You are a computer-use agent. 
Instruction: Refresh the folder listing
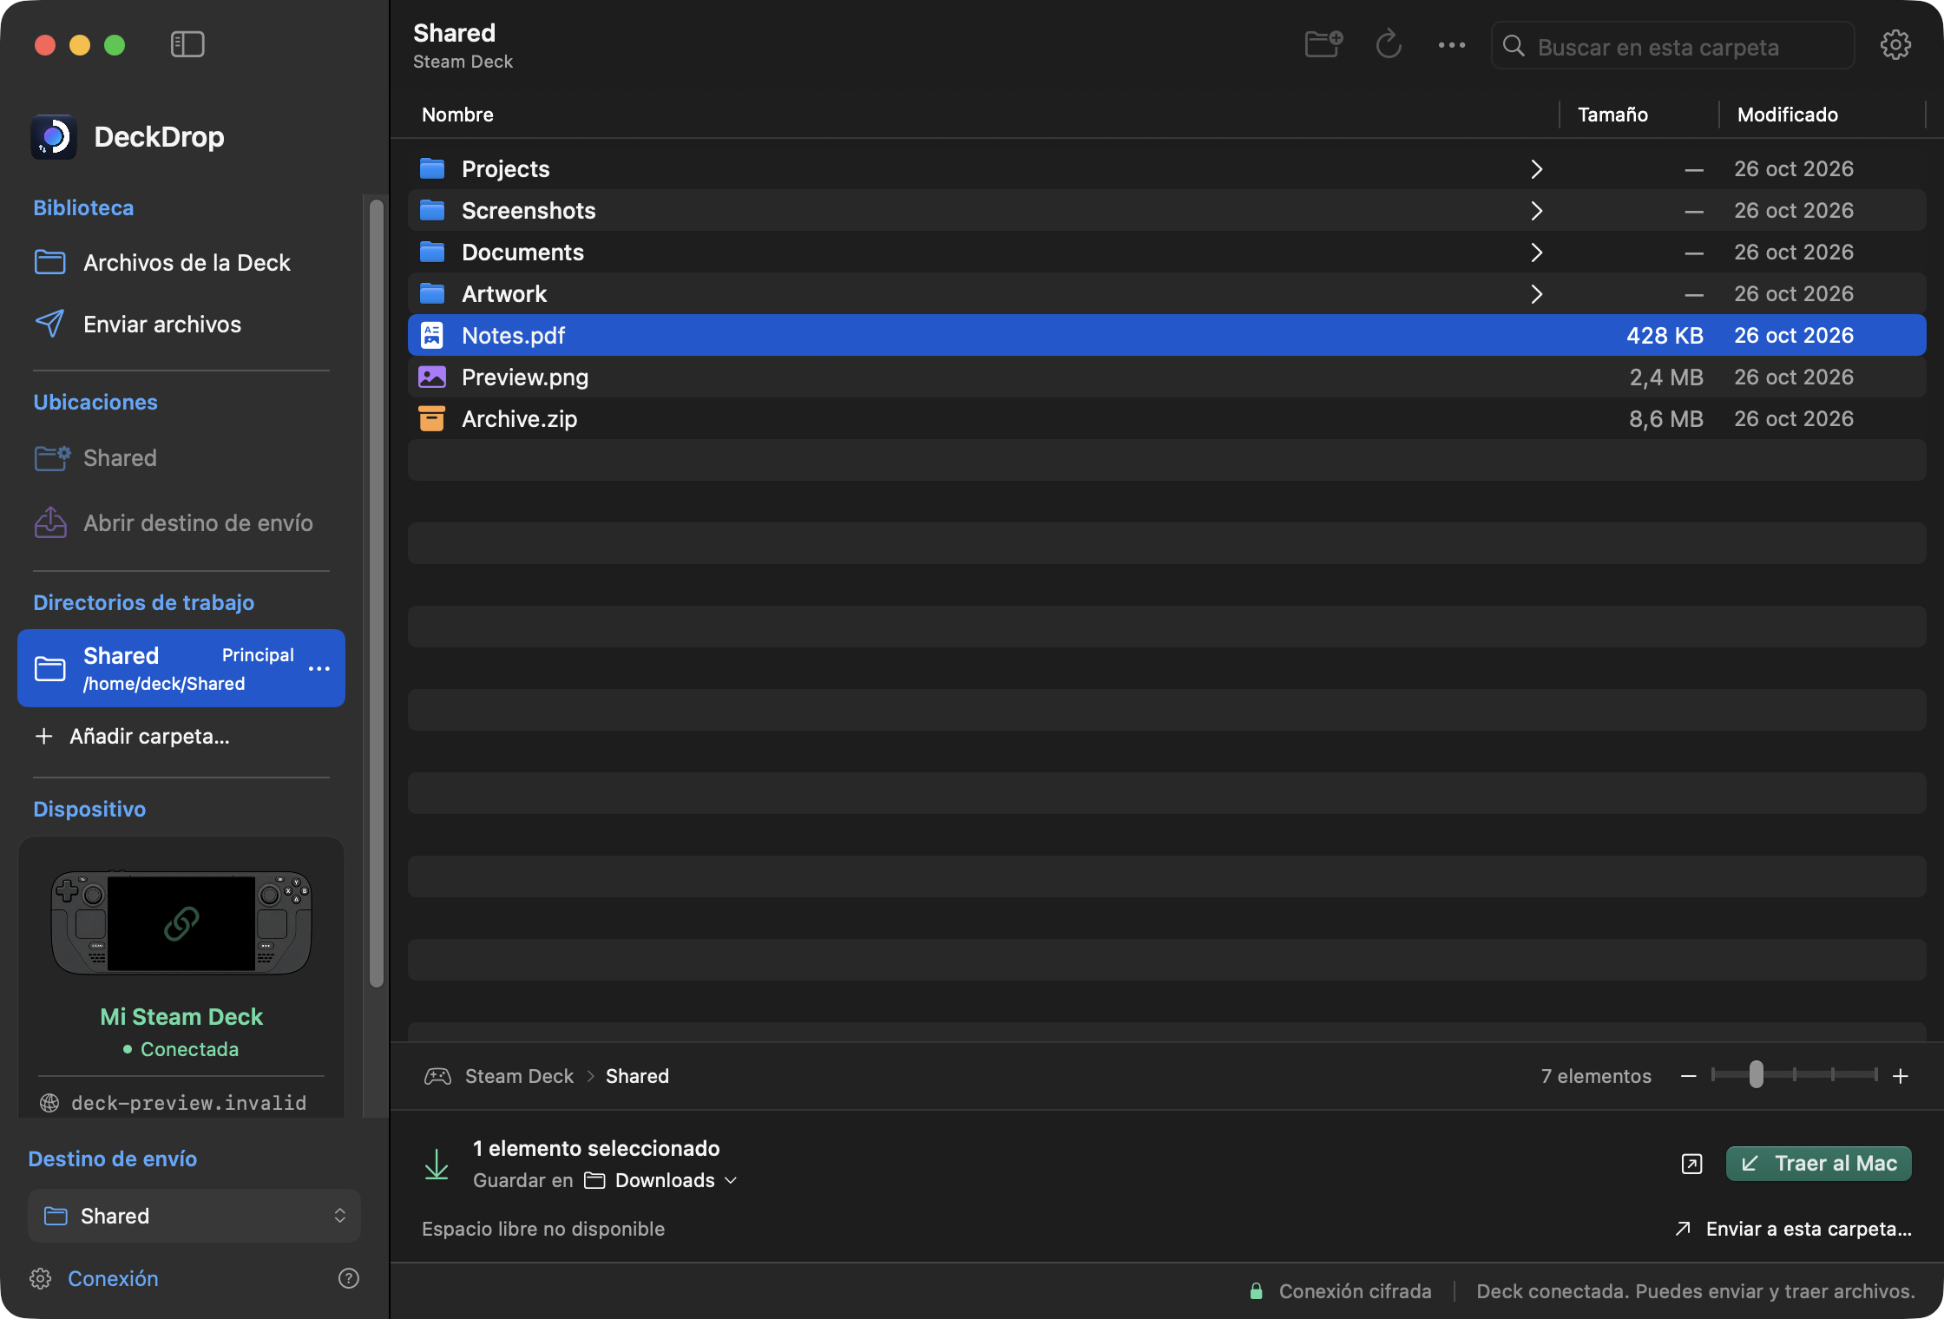click(1389, 44)
